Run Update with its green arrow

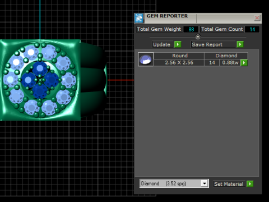pos(178,44)
